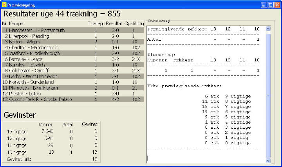Click the 'Kuponnr rækkenr' header line
Image resolution: width=282 pixels, height=167 pixels.
(x=170, y=60)
